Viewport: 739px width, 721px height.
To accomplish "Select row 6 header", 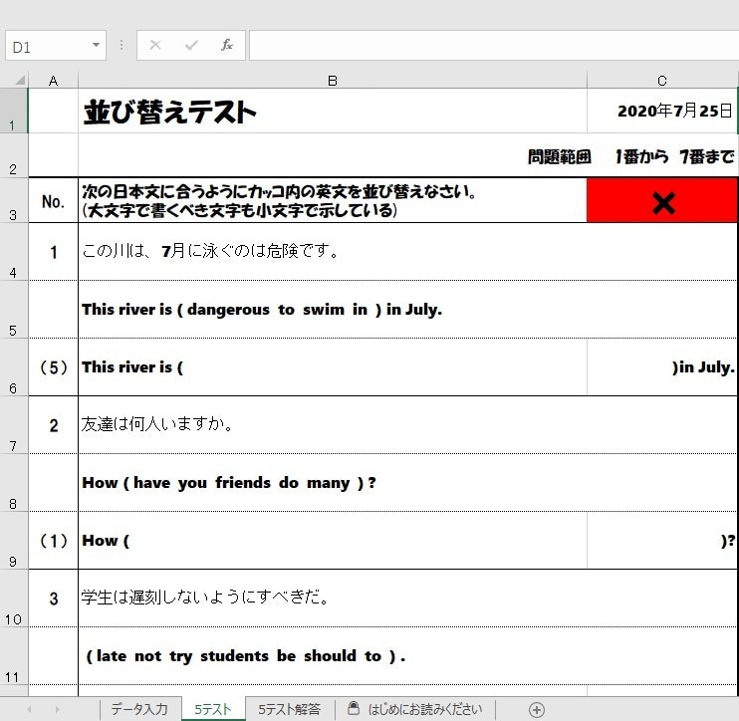I will (14, 366).
